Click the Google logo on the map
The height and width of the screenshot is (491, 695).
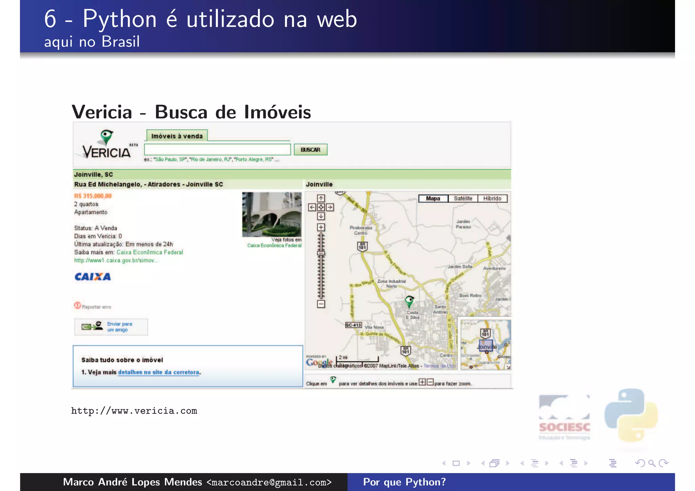click(319, 362)
